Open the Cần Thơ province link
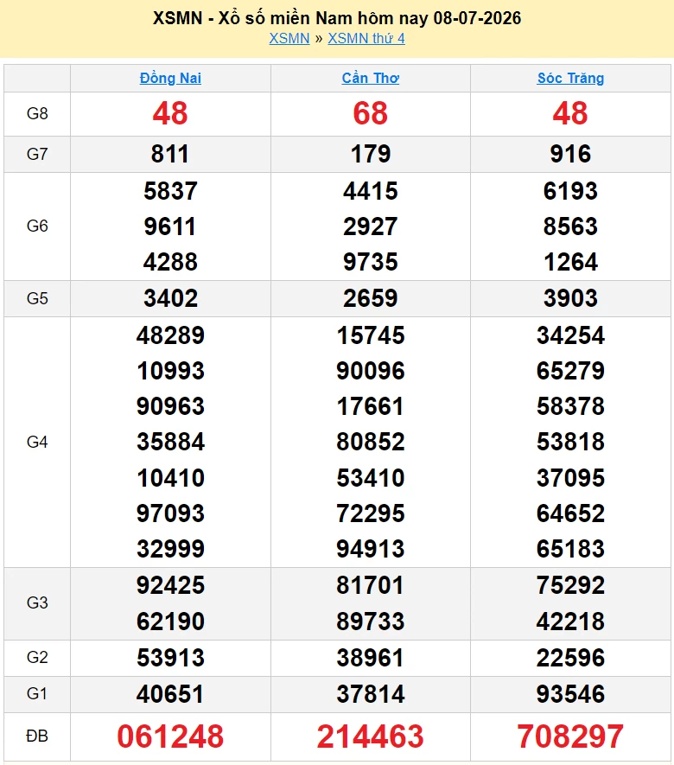The width and height of the screenshot is (674, 765). coord(371,78)
